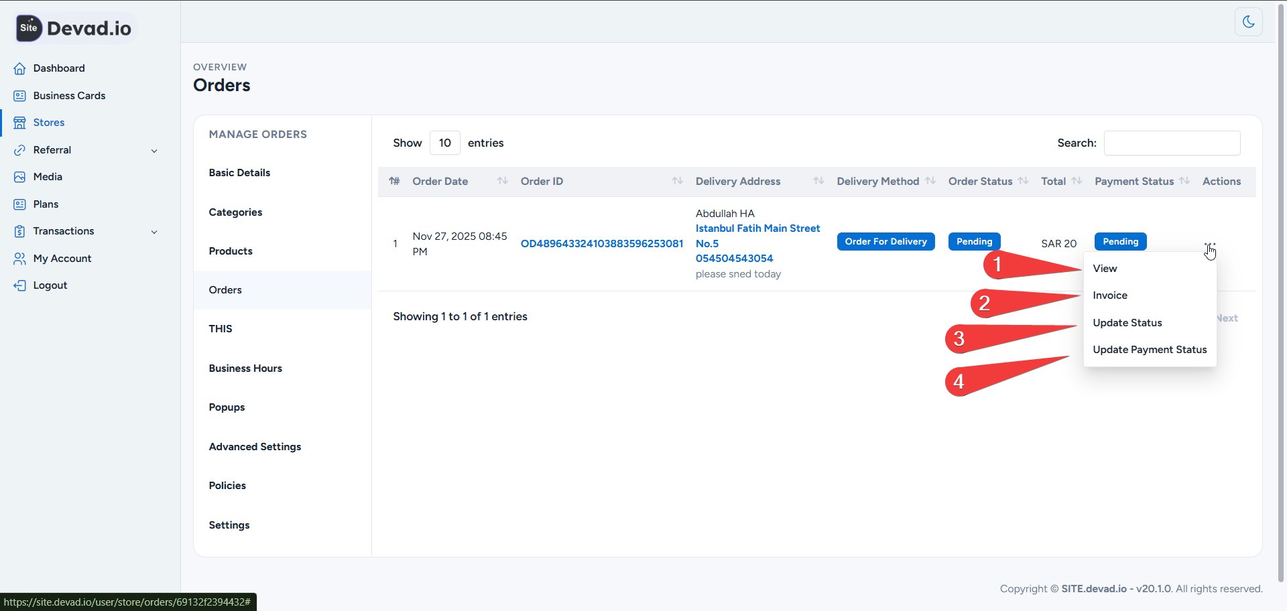
Task: Open the three-dot Actions menu for the order
Action: coord(1209,243)
